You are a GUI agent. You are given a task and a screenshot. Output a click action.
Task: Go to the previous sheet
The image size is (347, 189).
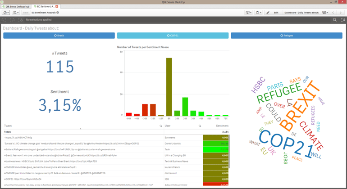333,13
